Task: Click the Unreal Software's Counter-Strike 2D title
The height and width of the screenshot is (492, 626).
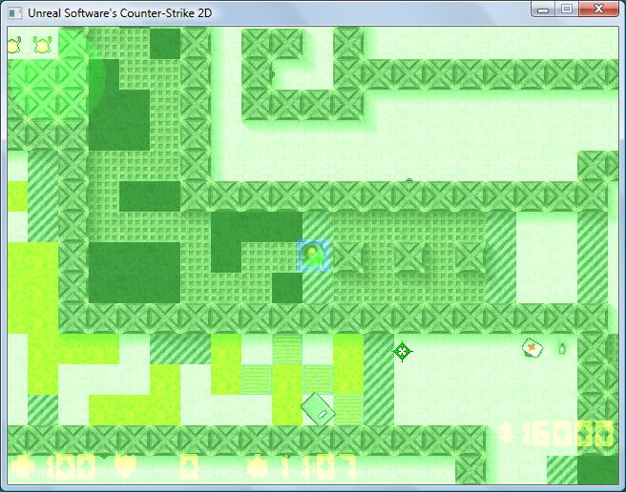Action: 120,13
